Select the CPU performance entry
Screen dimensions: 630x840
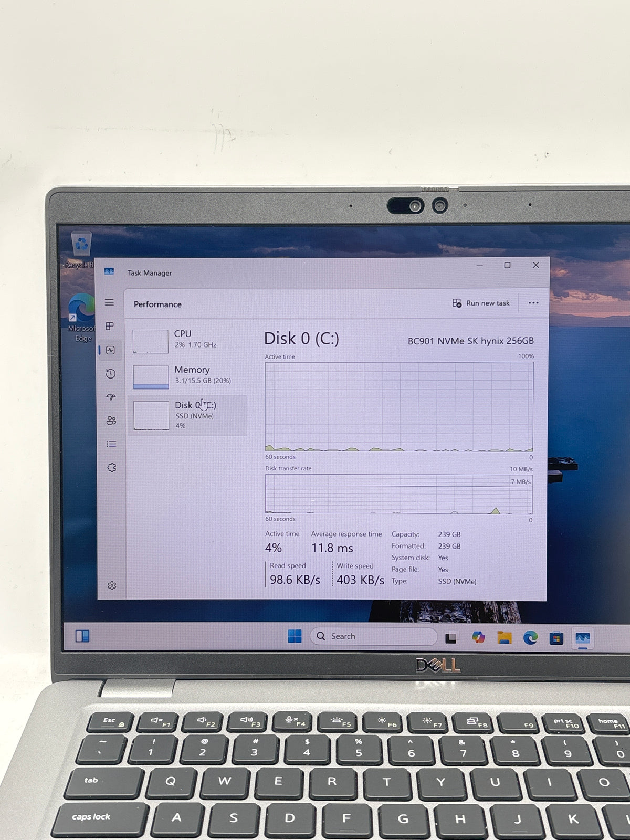187,341
